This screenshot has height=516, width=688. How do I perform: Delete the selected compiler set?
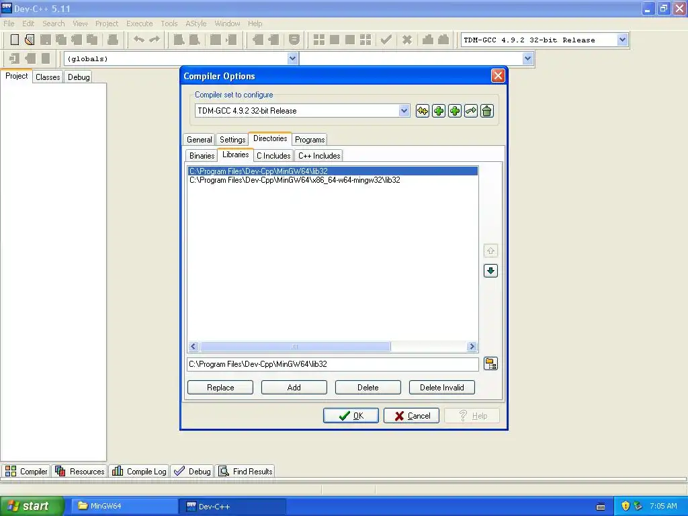(487, 111)
